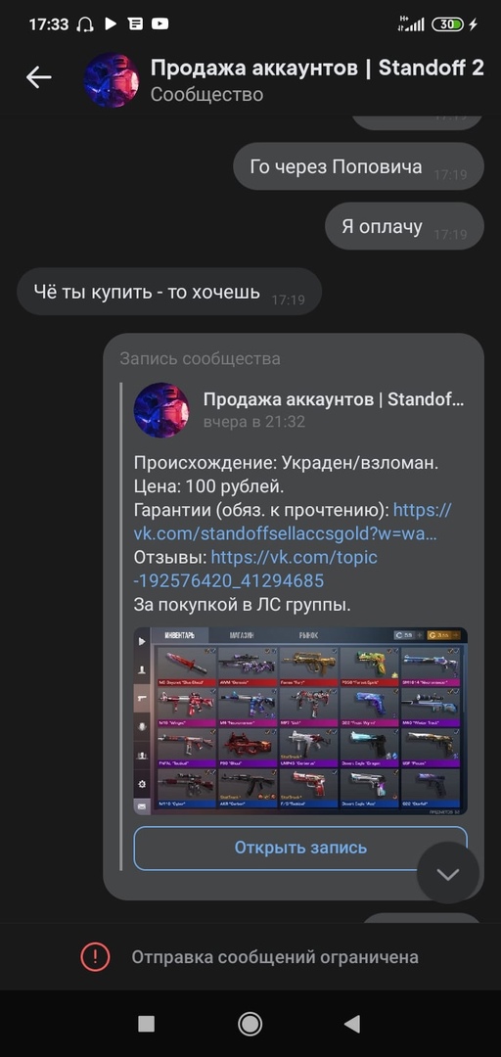Tap the Сообщество subtitle under chat name

click(x=206, y=94)
